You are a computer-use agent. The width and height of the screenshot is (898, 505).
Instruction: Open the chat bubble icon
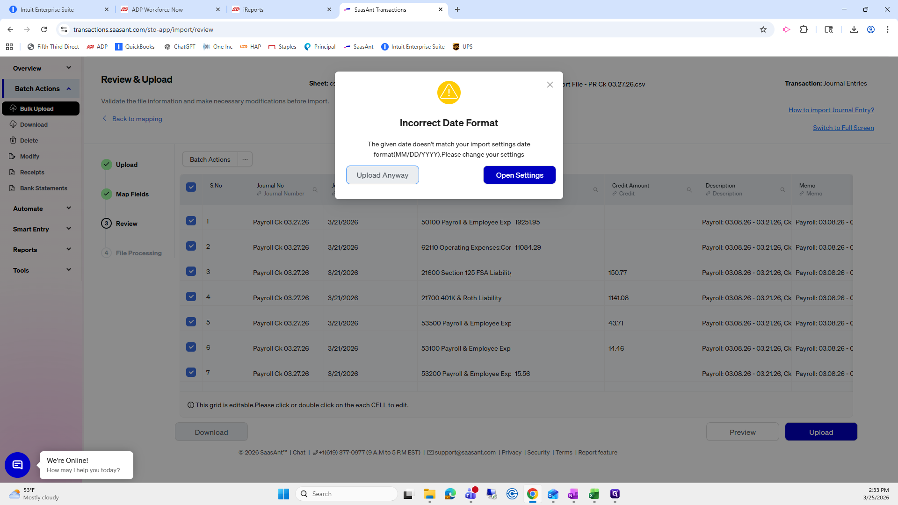pyautogui.click(x=17, y=465)
